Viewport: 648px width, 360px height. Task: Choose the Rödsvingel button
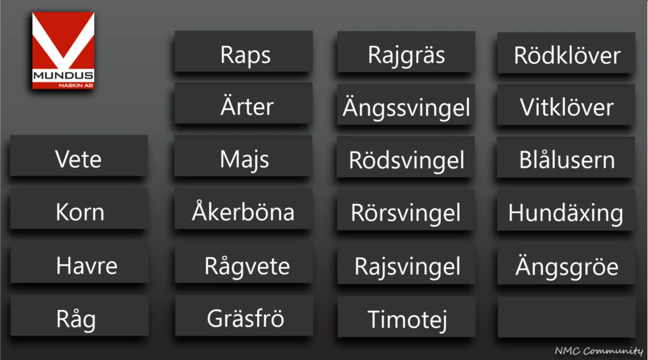tap(406, 157)
